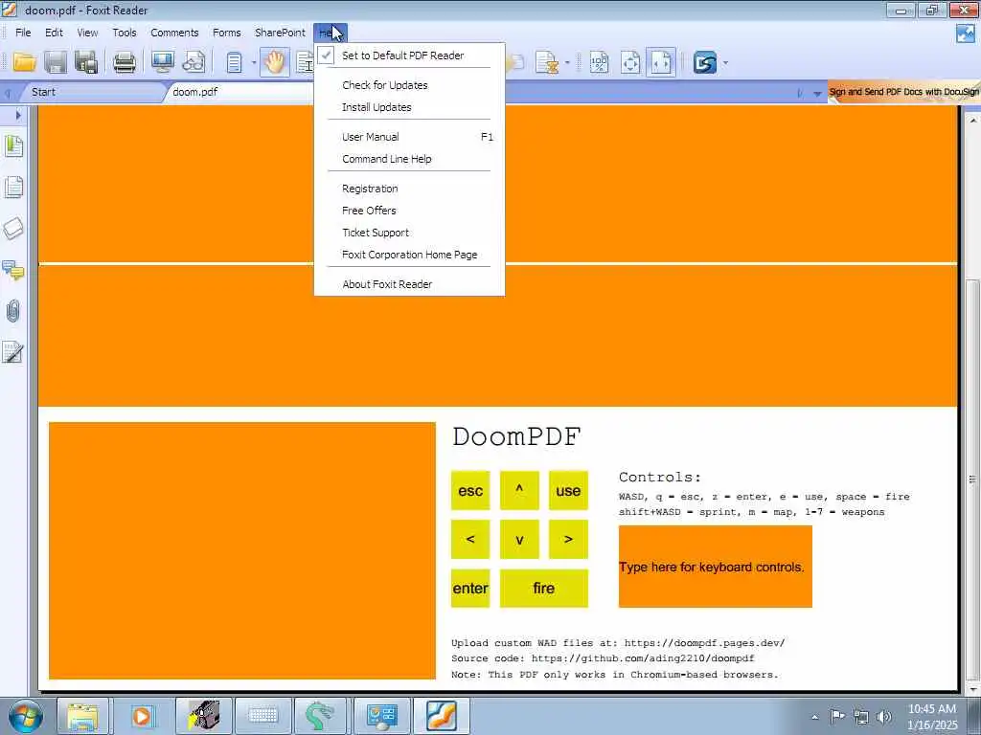
Task: Open the Edit menu
Action: coord(54,33)
